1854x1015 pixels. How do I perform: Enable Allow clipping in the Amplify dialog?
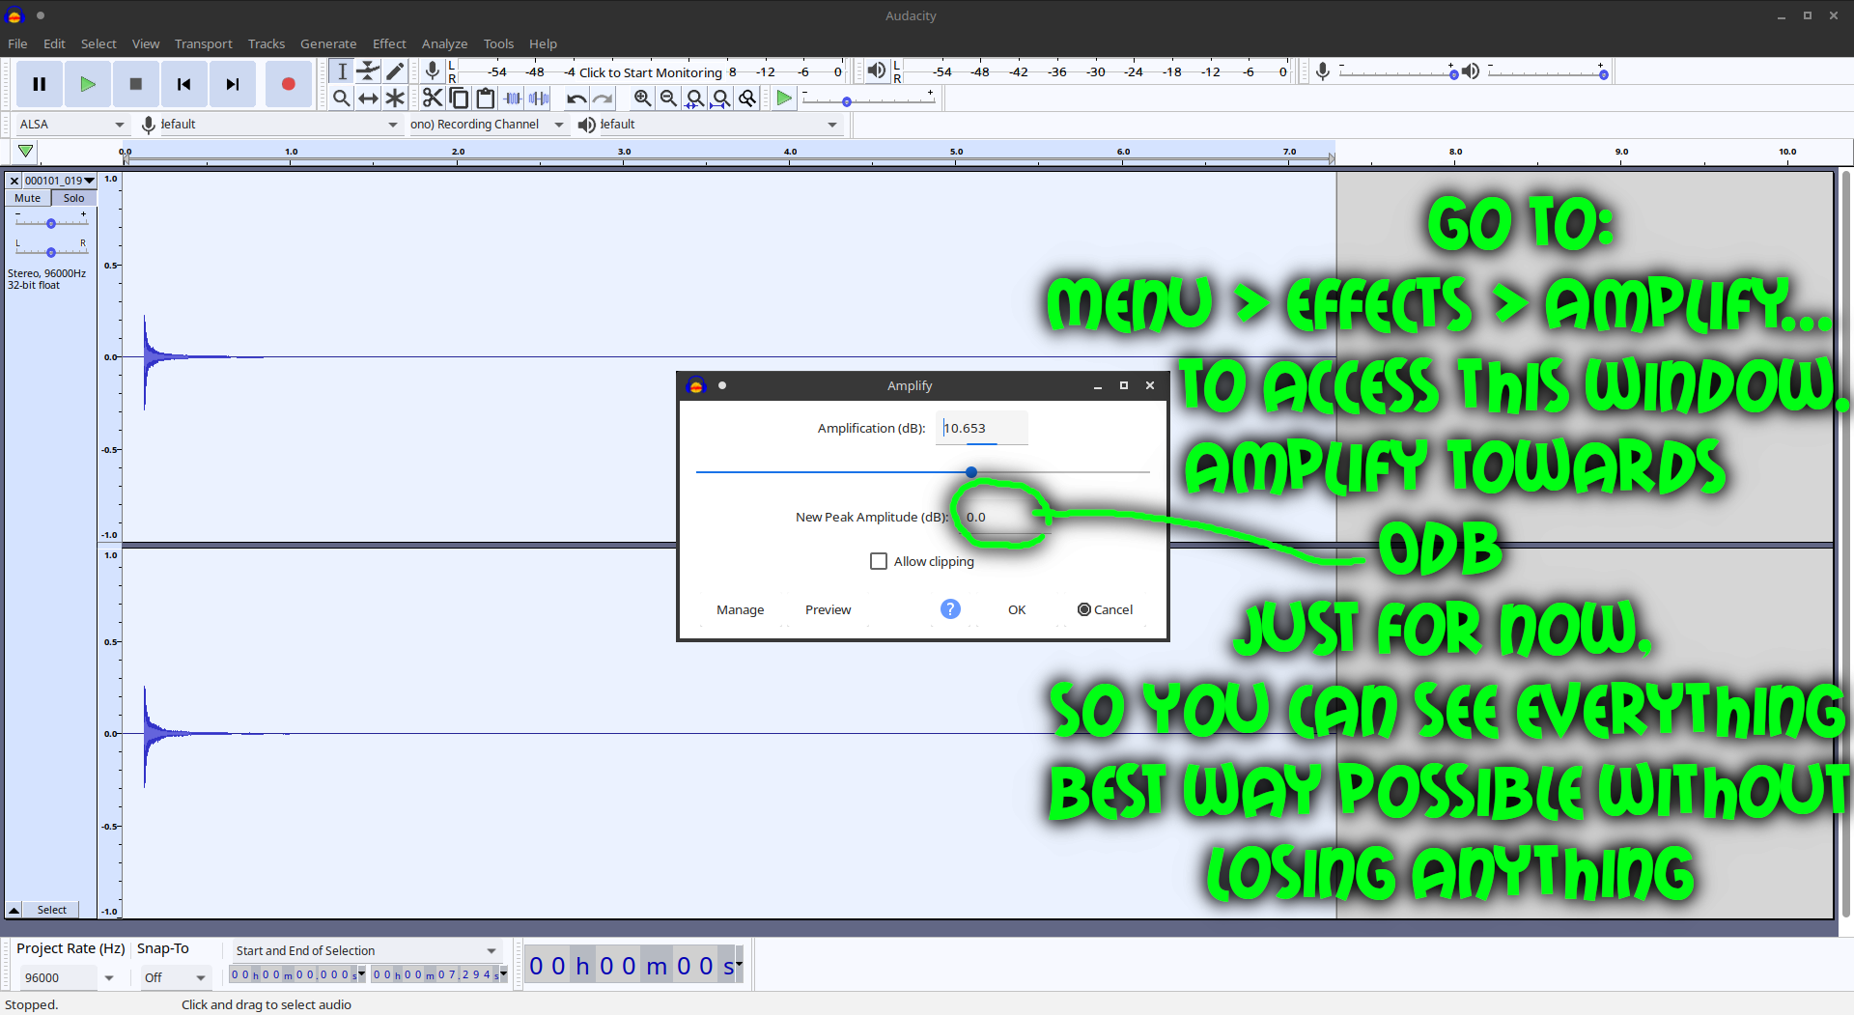pyautogui.click(x=879, y=561)
